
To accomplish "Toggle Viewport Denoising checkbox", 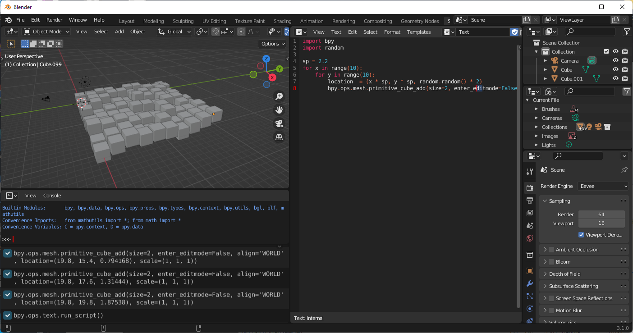I will (x=581, y=235).
